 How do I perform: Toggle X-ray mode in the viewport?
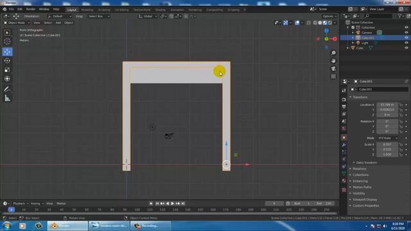(309, 23)
